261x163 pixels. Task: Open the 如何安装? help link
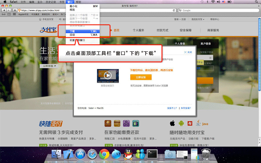pos(186,108)
